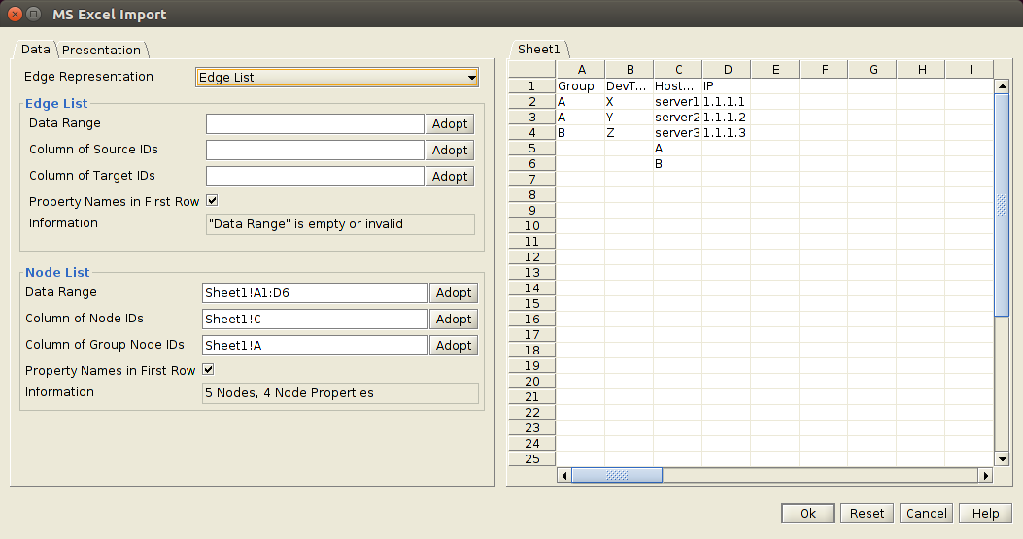Viewport: 1023px width, 539px height.
Task: Select the Data tab
Action: [35, 49]
